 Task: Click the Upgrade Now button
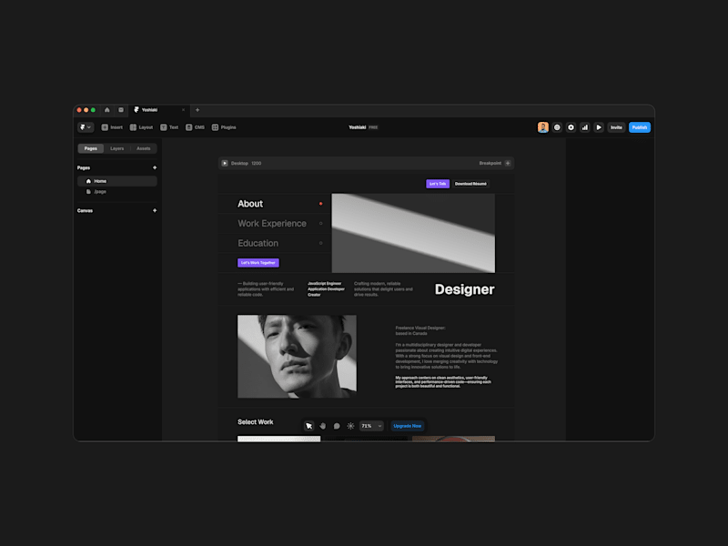tap(407, 426)
